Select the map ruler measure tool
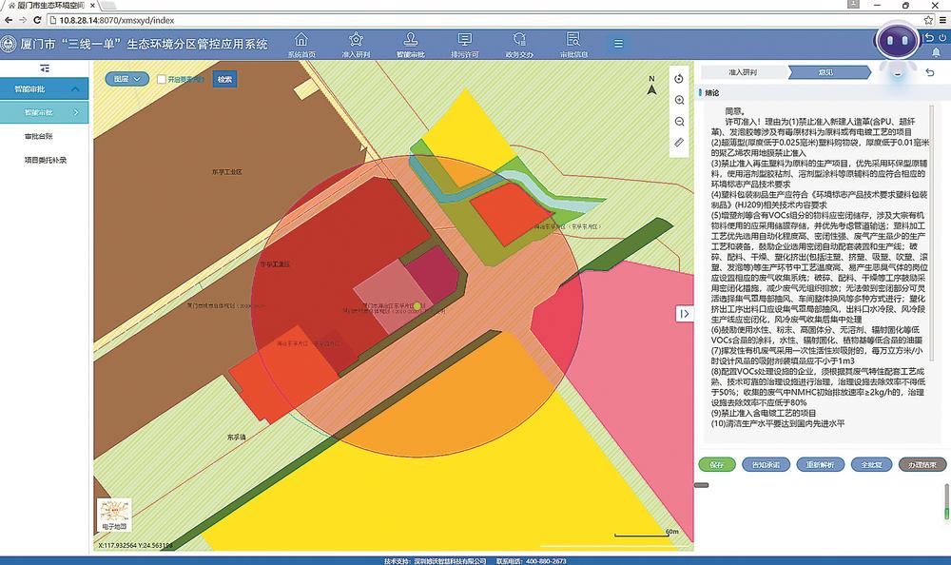Screen dimensions: 951x565 point(679,143)
